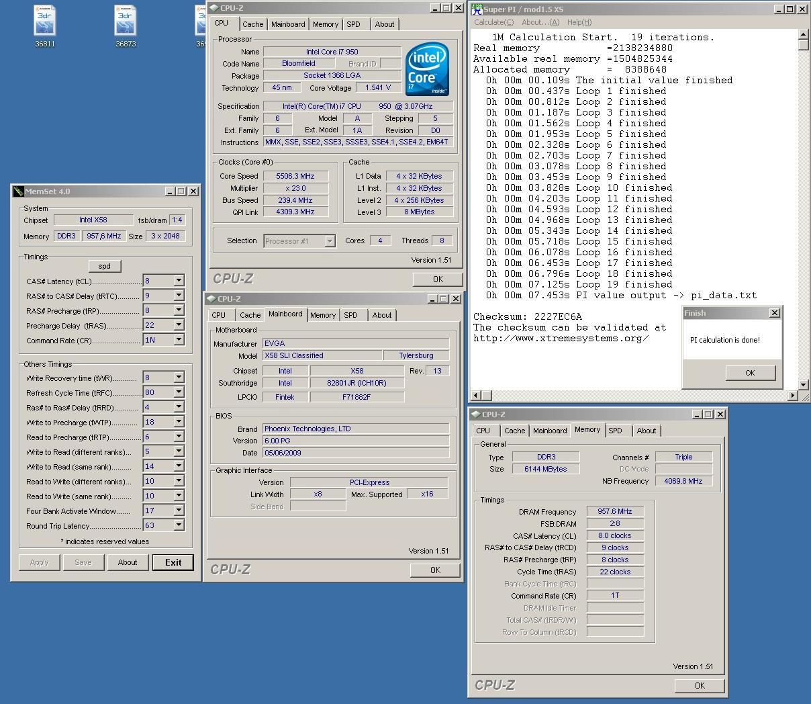Switch to About tab in top CPU-Z window
The width and height of the screenshot is (811, 704).
pyautogui.click(x=385, y=24)
